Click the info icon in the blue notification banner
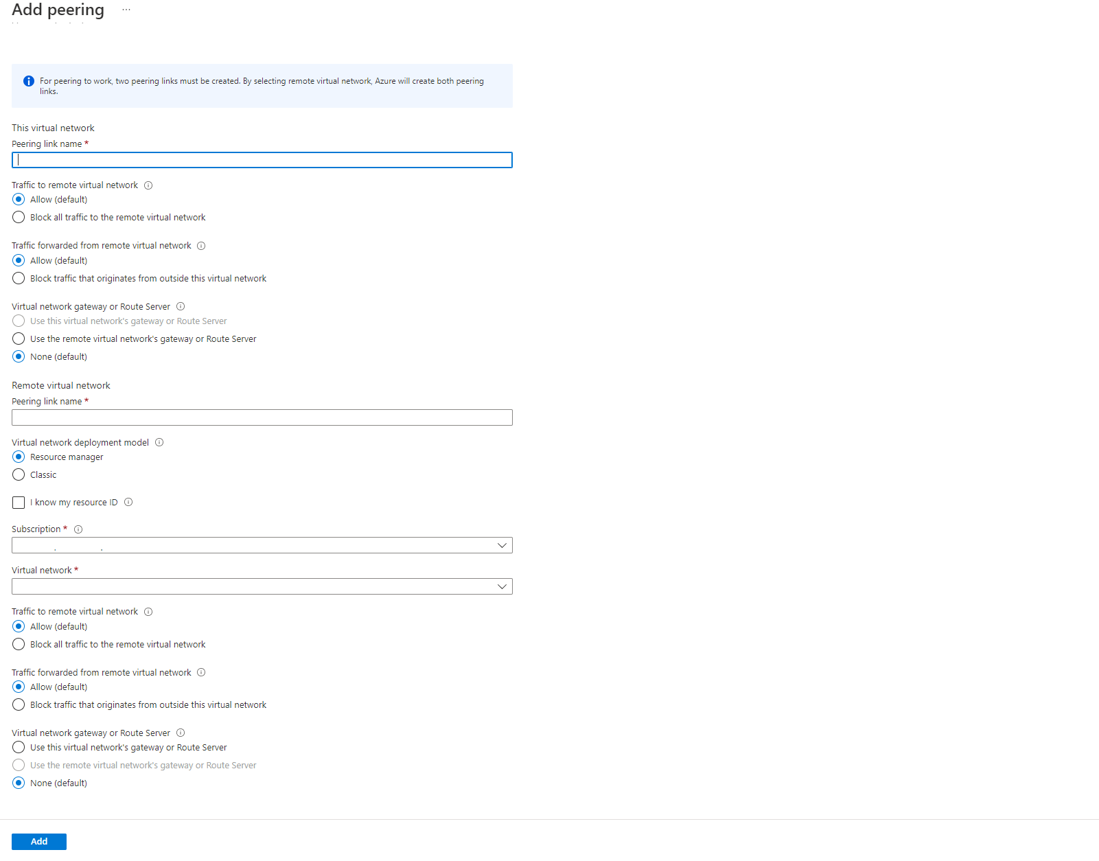The image size is (1099, 861). coord(28,80)
